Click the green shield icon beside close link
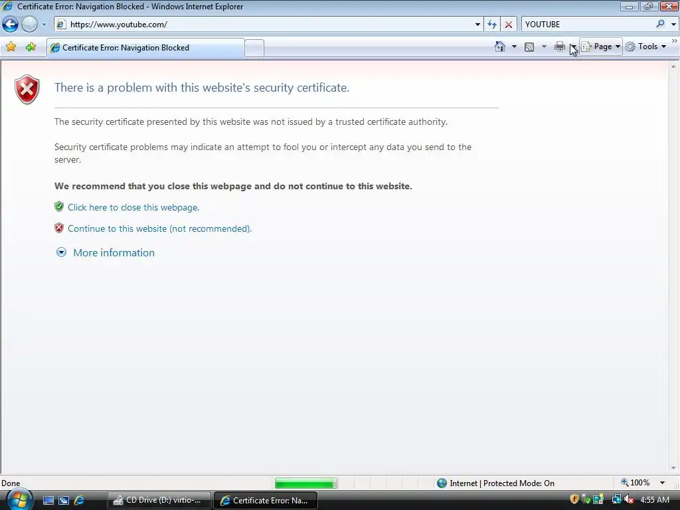The image size is (680, 510). [59, 207]
